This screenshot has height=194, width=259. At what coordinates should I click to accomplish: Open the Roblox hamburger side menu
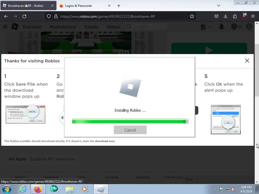[5, 27]
